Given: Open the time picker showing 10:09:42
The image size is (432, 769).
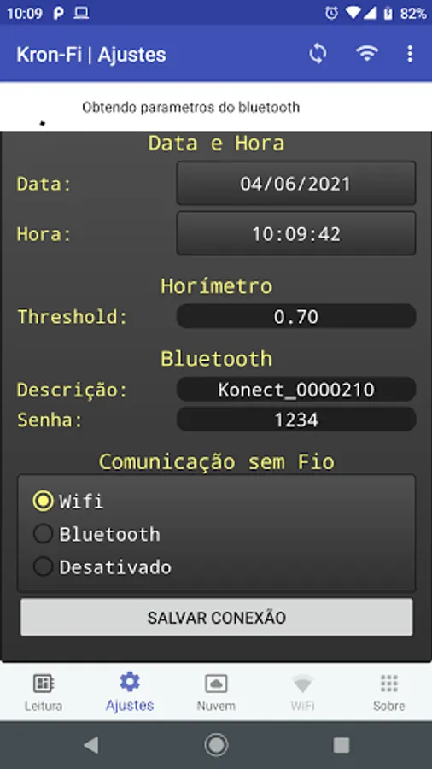Looking at the screenshot, I should (x=296, y=233).
